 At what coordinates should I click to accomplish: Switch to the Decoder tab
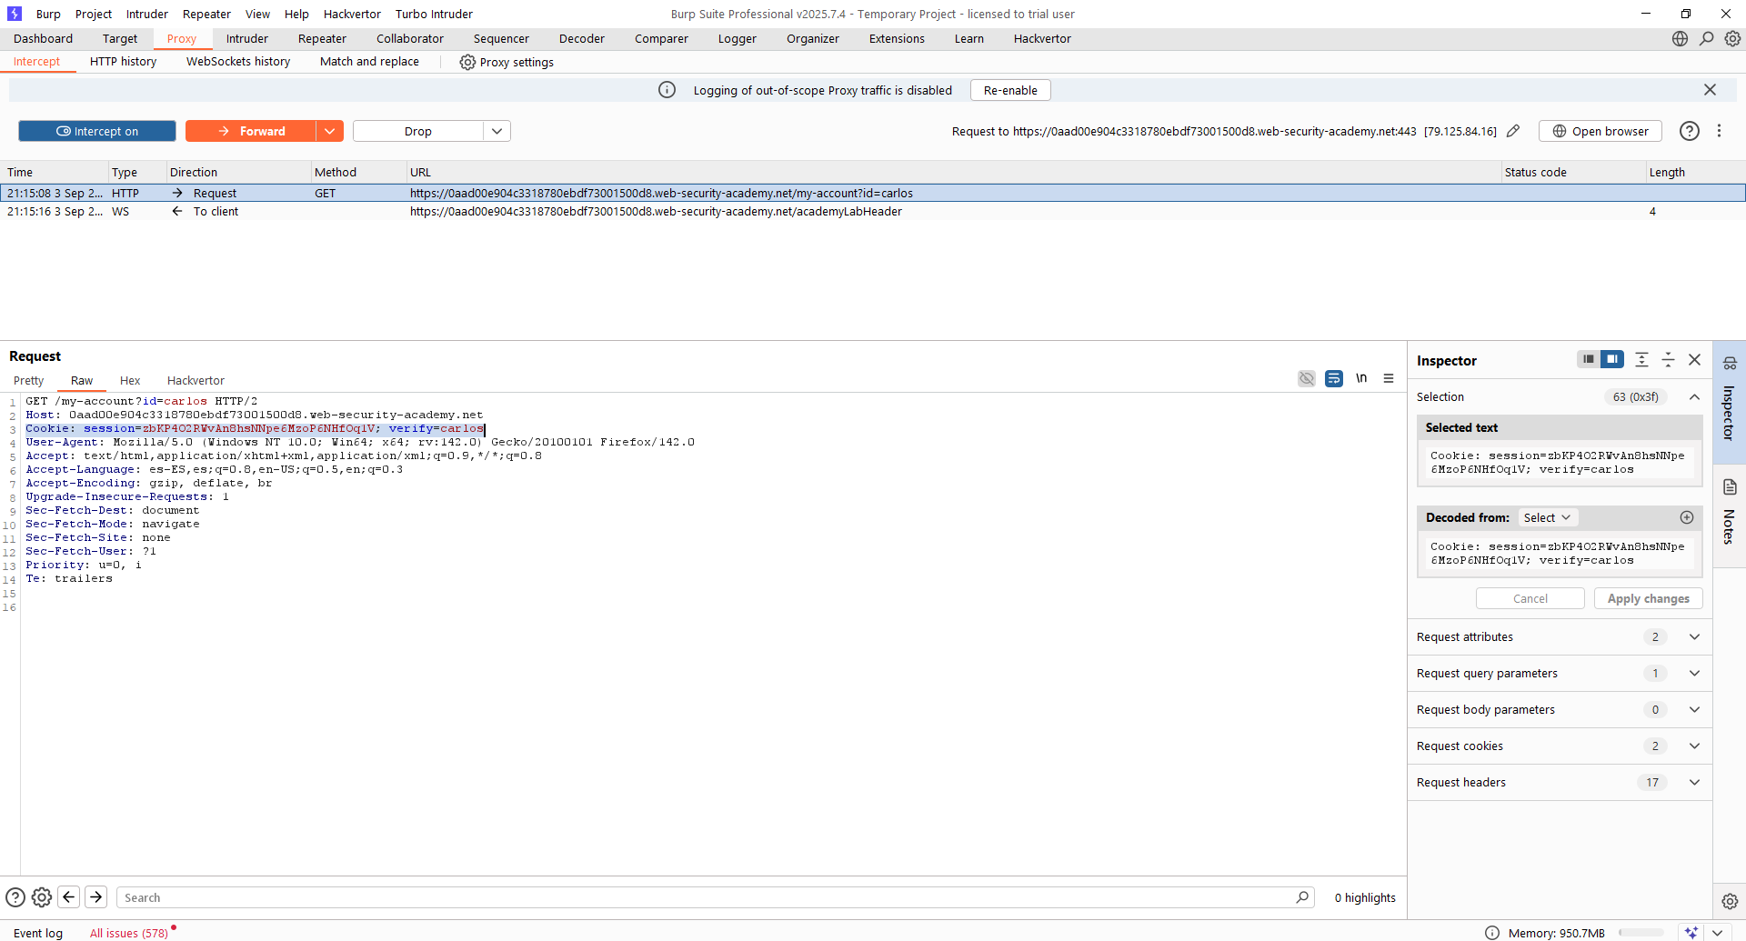582,38
